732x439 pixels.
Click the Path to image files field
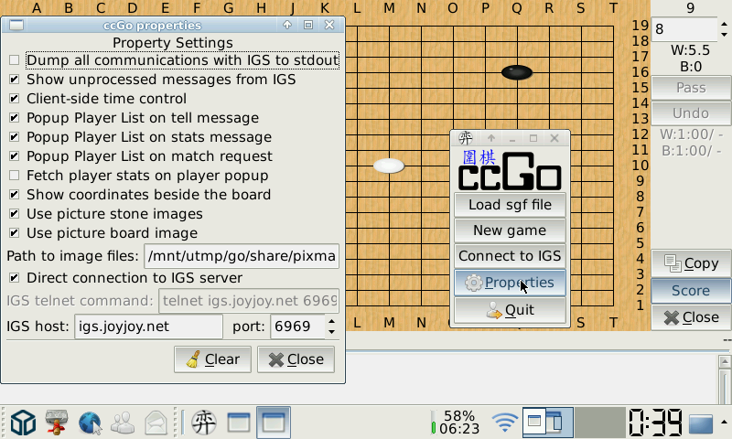[x=242, y=256]
